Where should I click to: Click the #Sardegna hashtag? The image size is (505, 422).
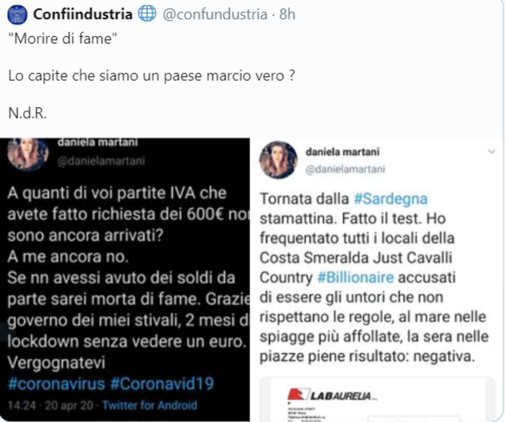pyautogui.click(x=391, y=199)
